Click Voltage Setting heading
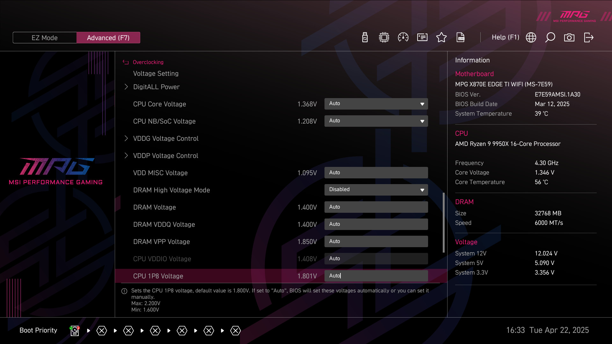Image resolution: width=612 pixels, height=344 pixels. [156, 74]
